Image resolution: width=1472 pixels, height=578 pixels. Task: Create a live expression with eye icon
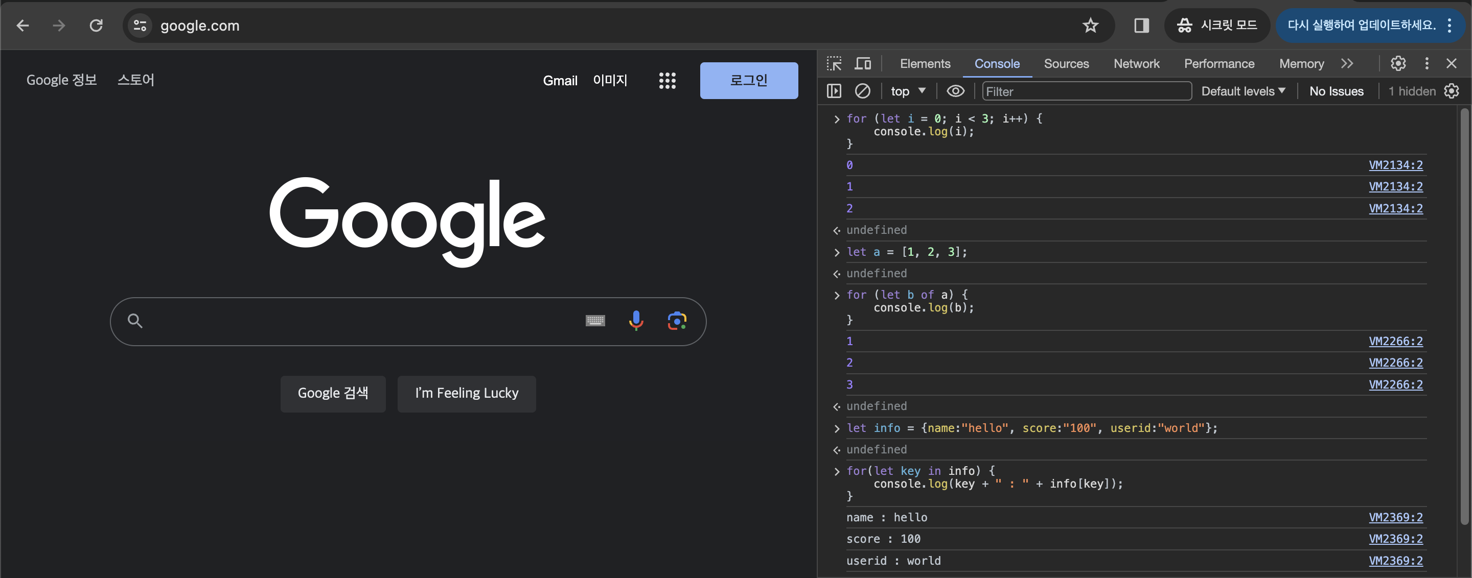tap(955, 91)
